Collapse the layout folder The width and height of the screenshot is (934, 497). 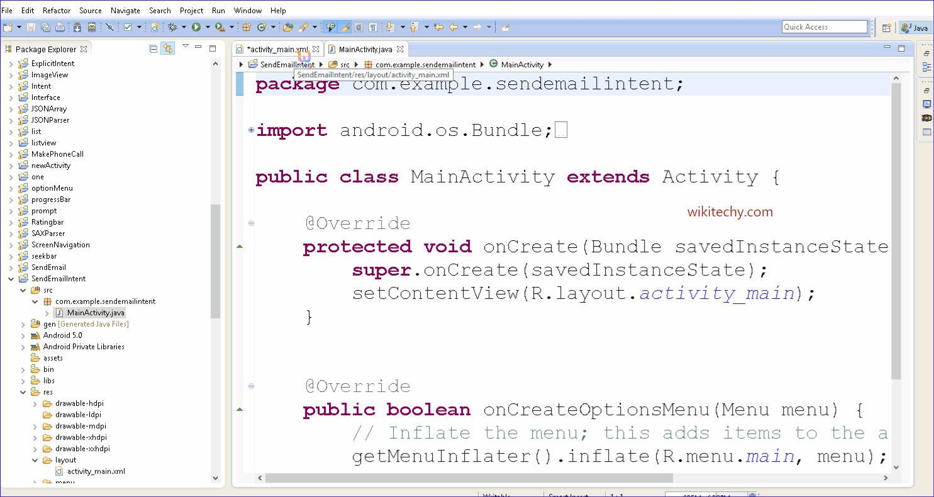coord(35,460)
